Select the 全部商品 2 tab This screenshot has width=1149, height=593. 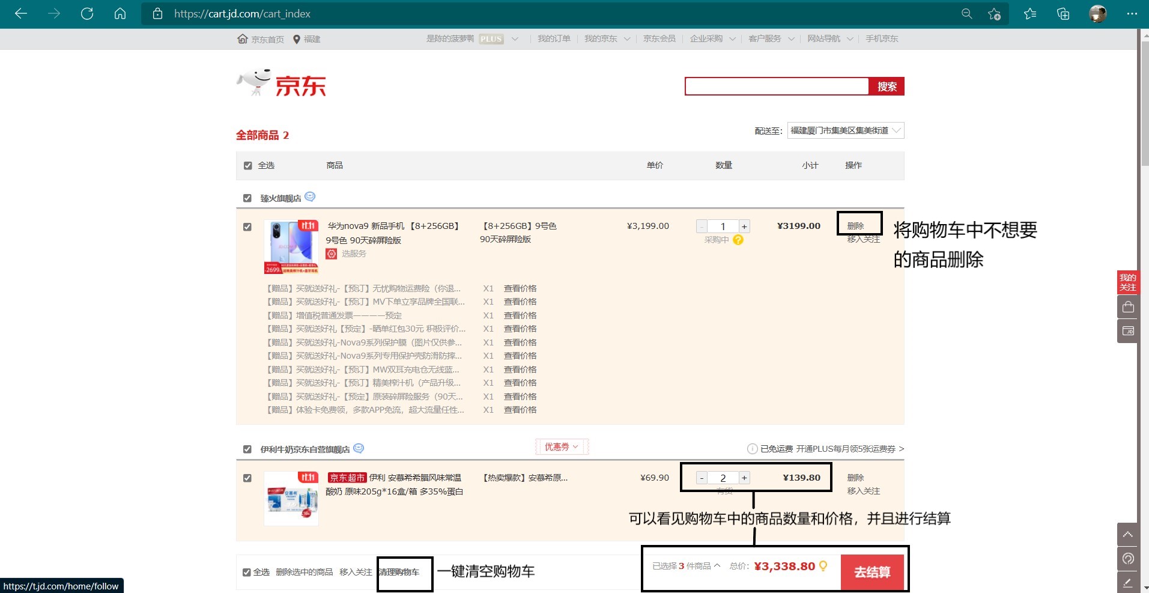pos(262,135)
